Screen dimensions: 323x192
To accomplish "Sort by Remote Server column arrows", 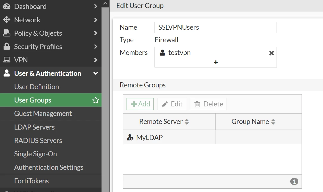I will [187, 122].
